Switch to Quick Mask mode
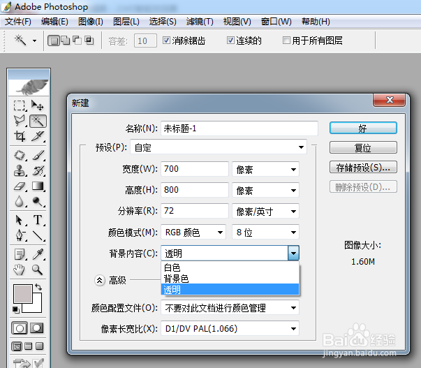 click(37, 328)
